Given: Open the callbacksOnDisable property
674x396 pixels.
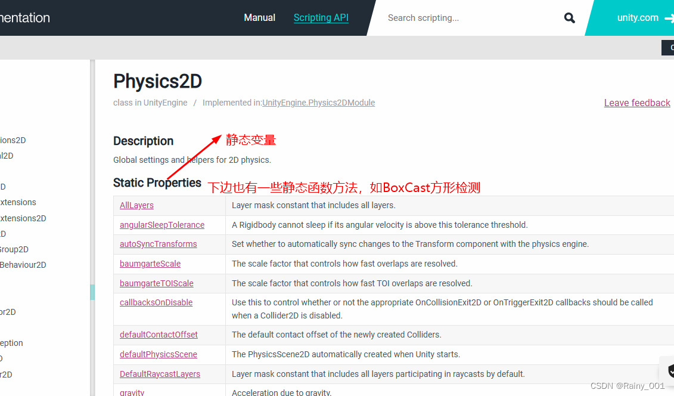Looking at the screenshot, I should (x=156, y=302).
